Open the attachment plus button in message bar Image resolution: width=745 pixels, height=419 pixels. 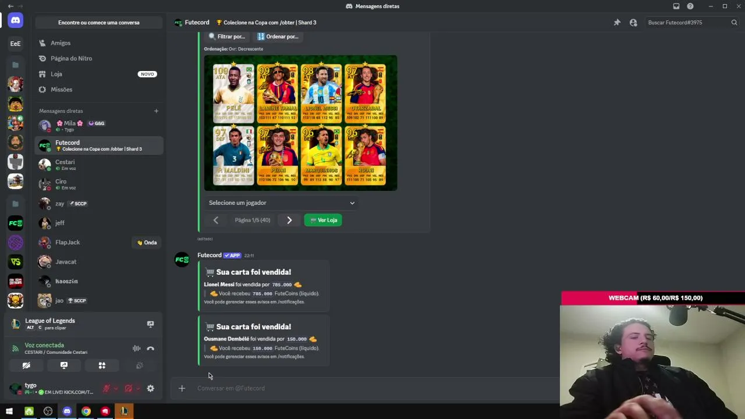[182, 388]
